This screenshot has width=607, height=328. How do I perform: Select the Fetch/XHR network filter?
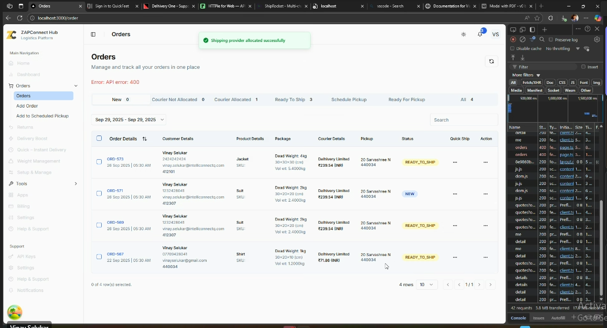click(532, 83)
